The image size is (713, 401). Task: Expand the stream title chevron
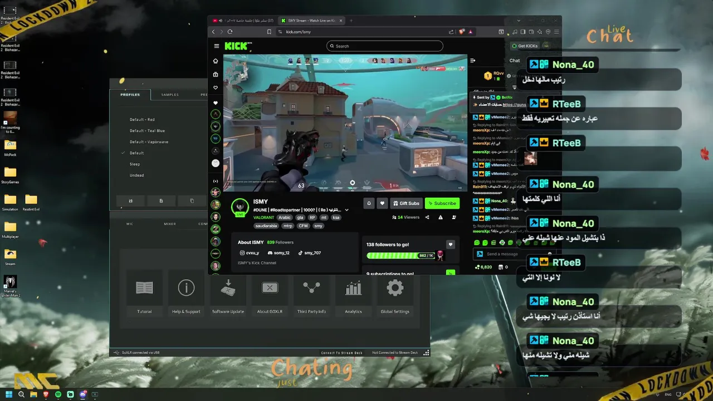pyautogui.click(x=346, y=210)
